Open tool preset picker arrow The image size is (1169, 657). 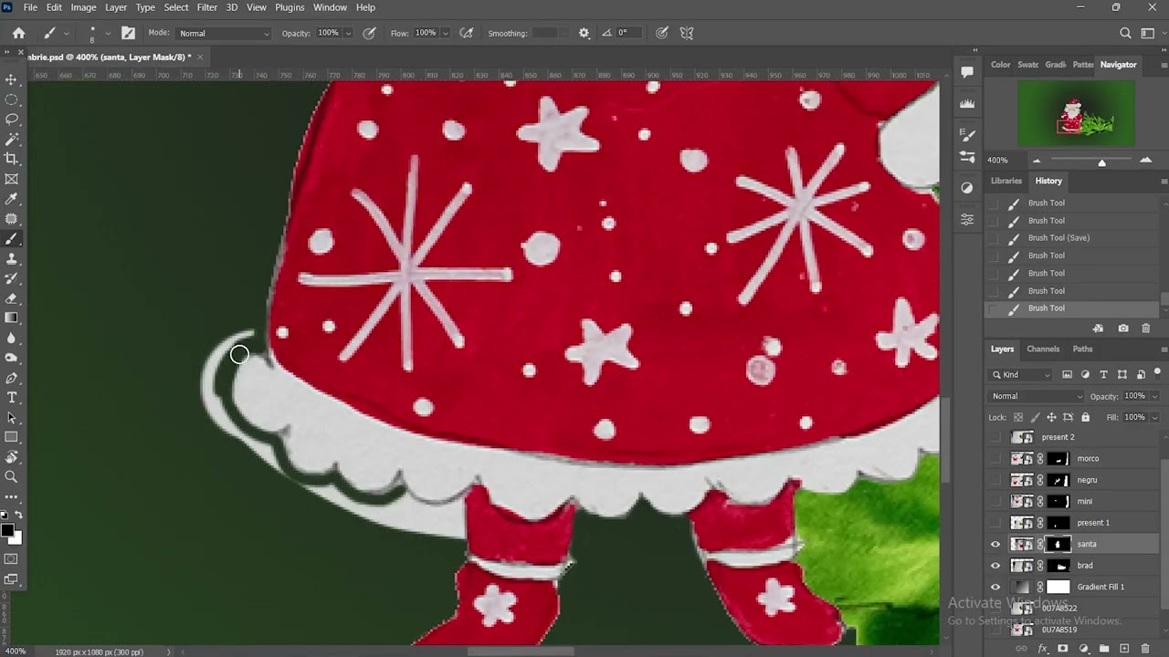(x=67, y=33)
